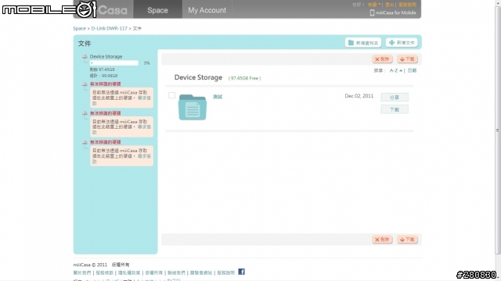
Task: Click the 3% usage text
Action: coord(146,63)
